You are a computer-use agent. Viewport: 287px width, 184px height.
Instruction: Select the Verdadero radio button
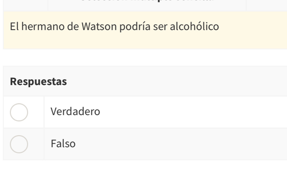[x=19, y=112]
